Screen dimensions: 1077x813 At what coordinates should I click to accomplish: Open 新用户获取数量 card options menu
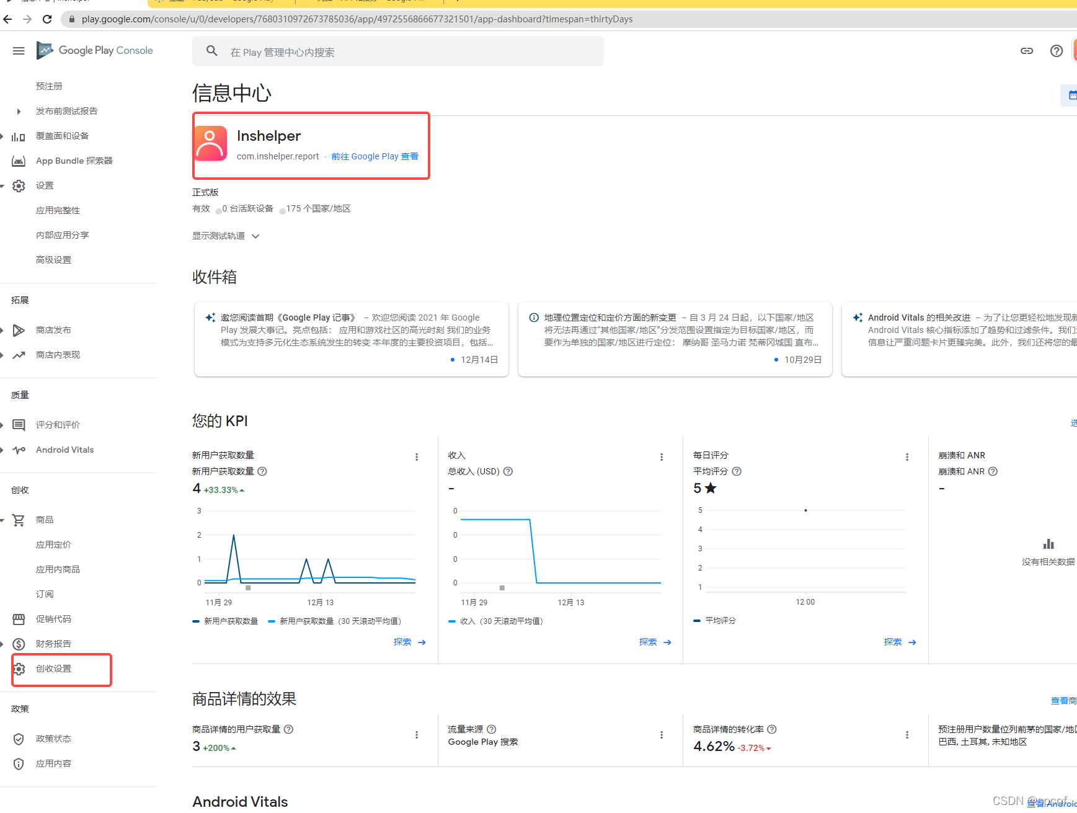[417, 457]
